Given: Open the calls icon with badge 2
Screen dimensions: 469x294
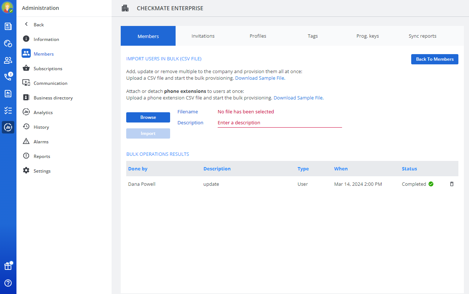Looking at the screenshot, I should (8, 77).
